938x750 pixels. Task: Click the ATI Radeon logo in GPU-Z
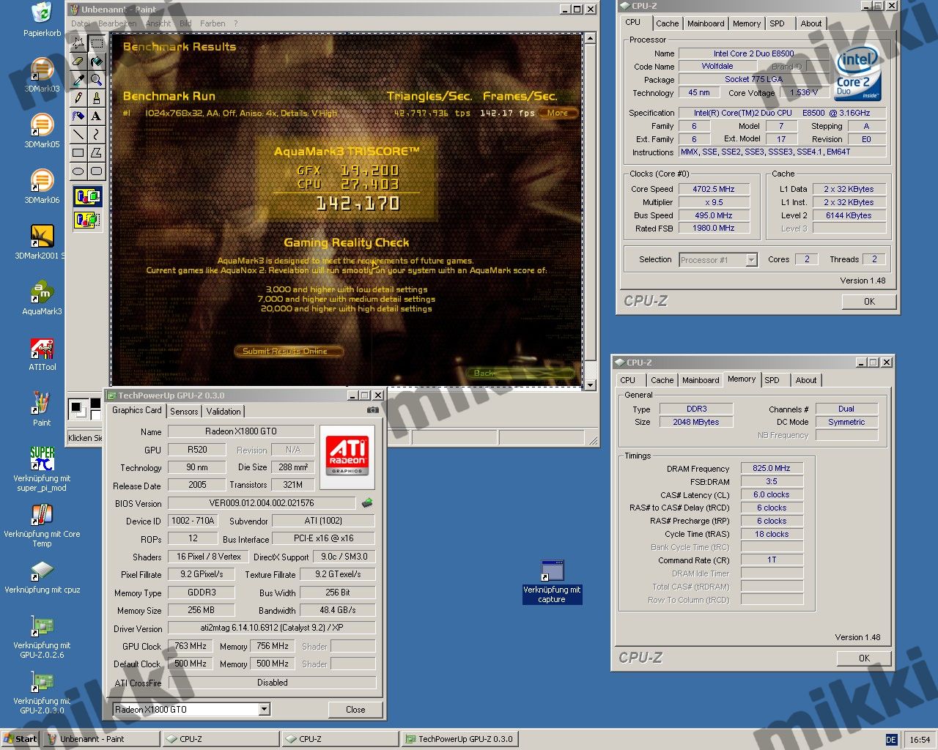point(347,456)
